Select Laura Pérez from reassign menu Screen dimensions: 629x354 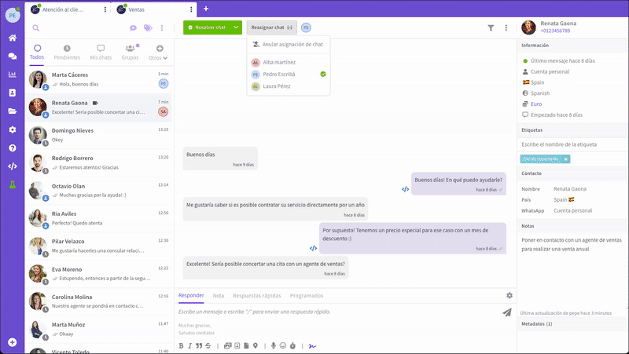click(x=277, y=86)
